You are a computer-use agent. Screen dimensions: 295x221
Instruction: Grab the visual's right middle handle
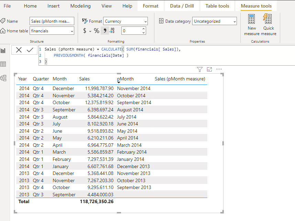[x=223, y=143]
